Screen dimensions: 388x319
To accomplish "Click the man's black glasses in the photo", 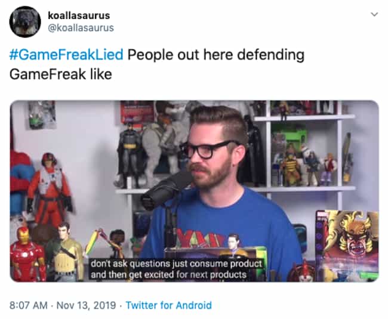I will (208, 149).
